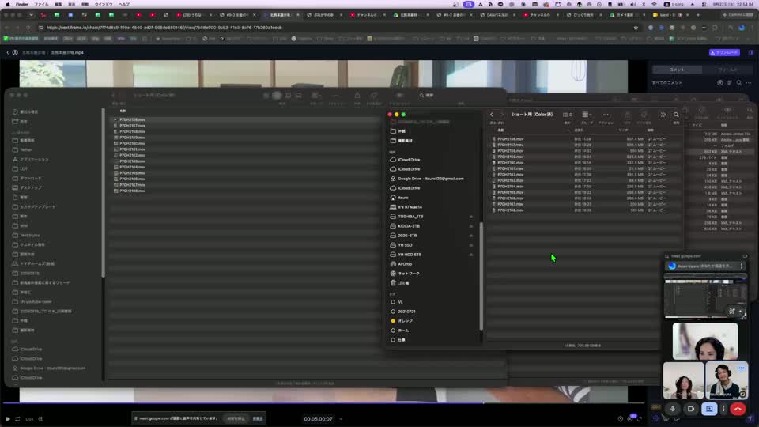Open デスクトップ in back Finder sidebar
The image size is (759, 427).
[x=31, y=188]
